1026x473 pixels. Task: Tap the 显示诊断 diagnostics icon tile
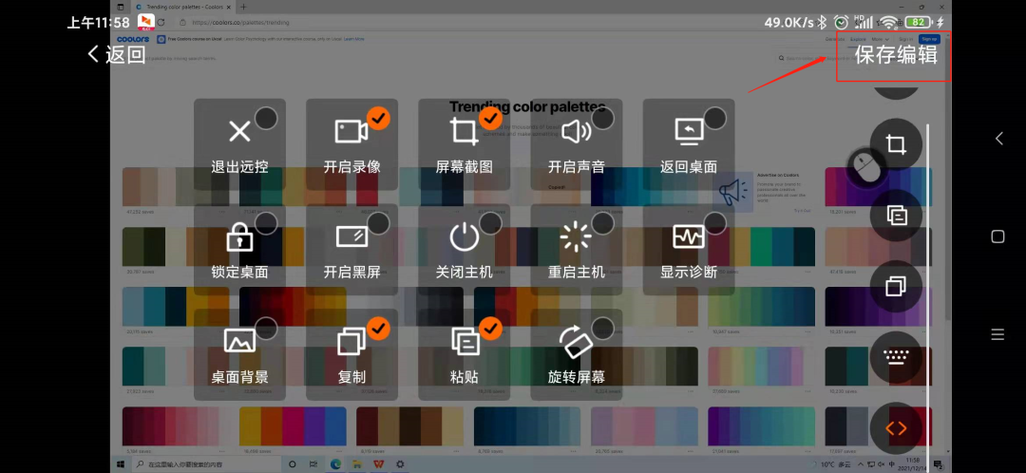689,249
